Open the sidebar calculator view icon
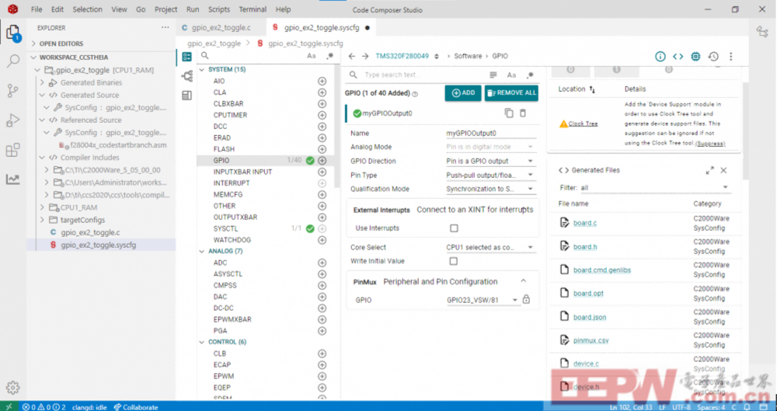This screenshot has width=777, height=411. [x=186, y=96]
